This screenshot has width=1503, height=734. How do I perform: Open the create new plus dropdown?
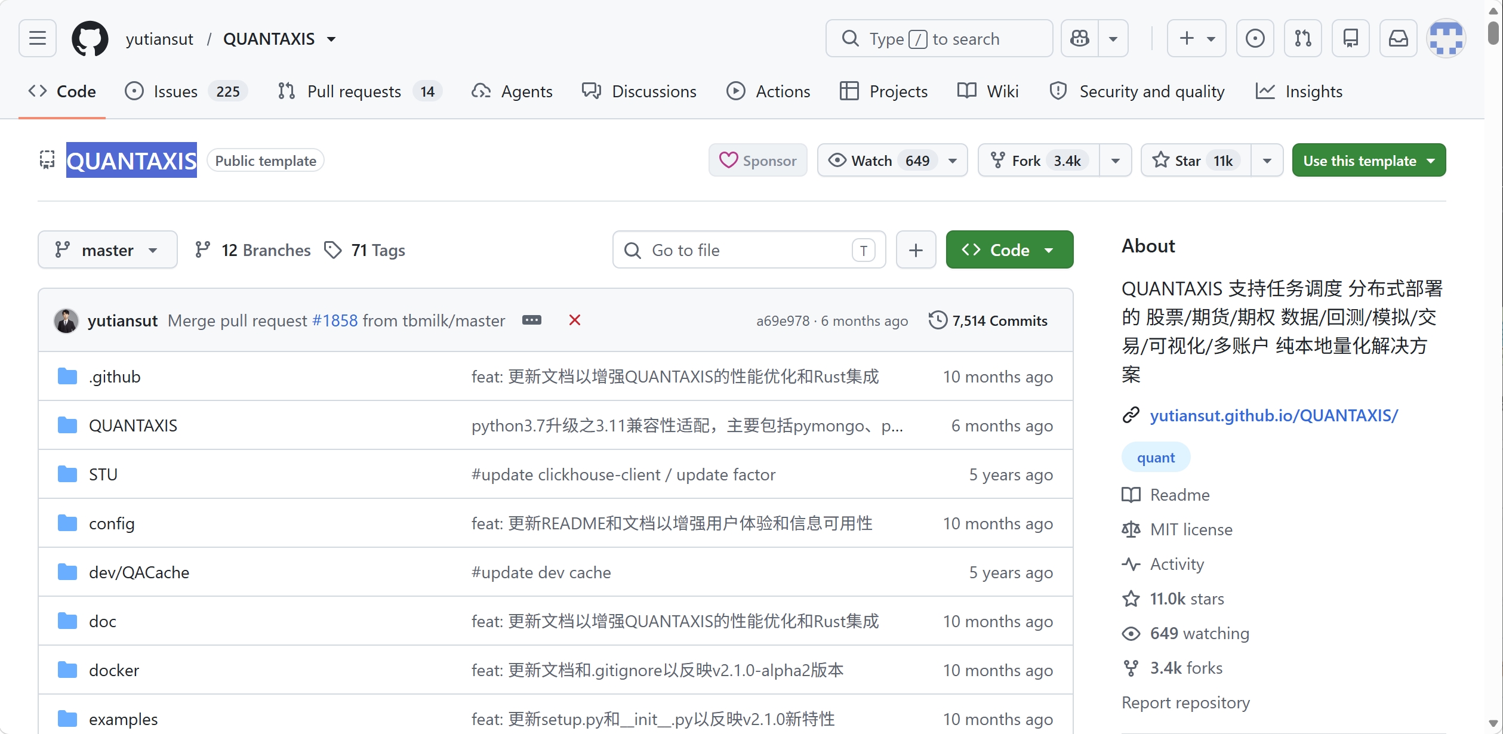1197,39
